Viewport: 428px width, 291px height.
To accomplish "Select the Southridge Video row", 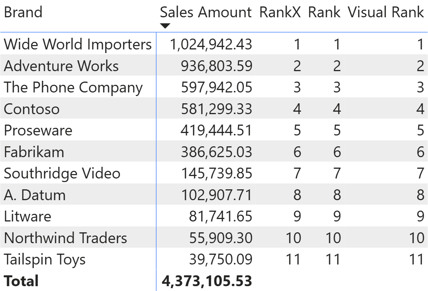I will coord(62,174).
